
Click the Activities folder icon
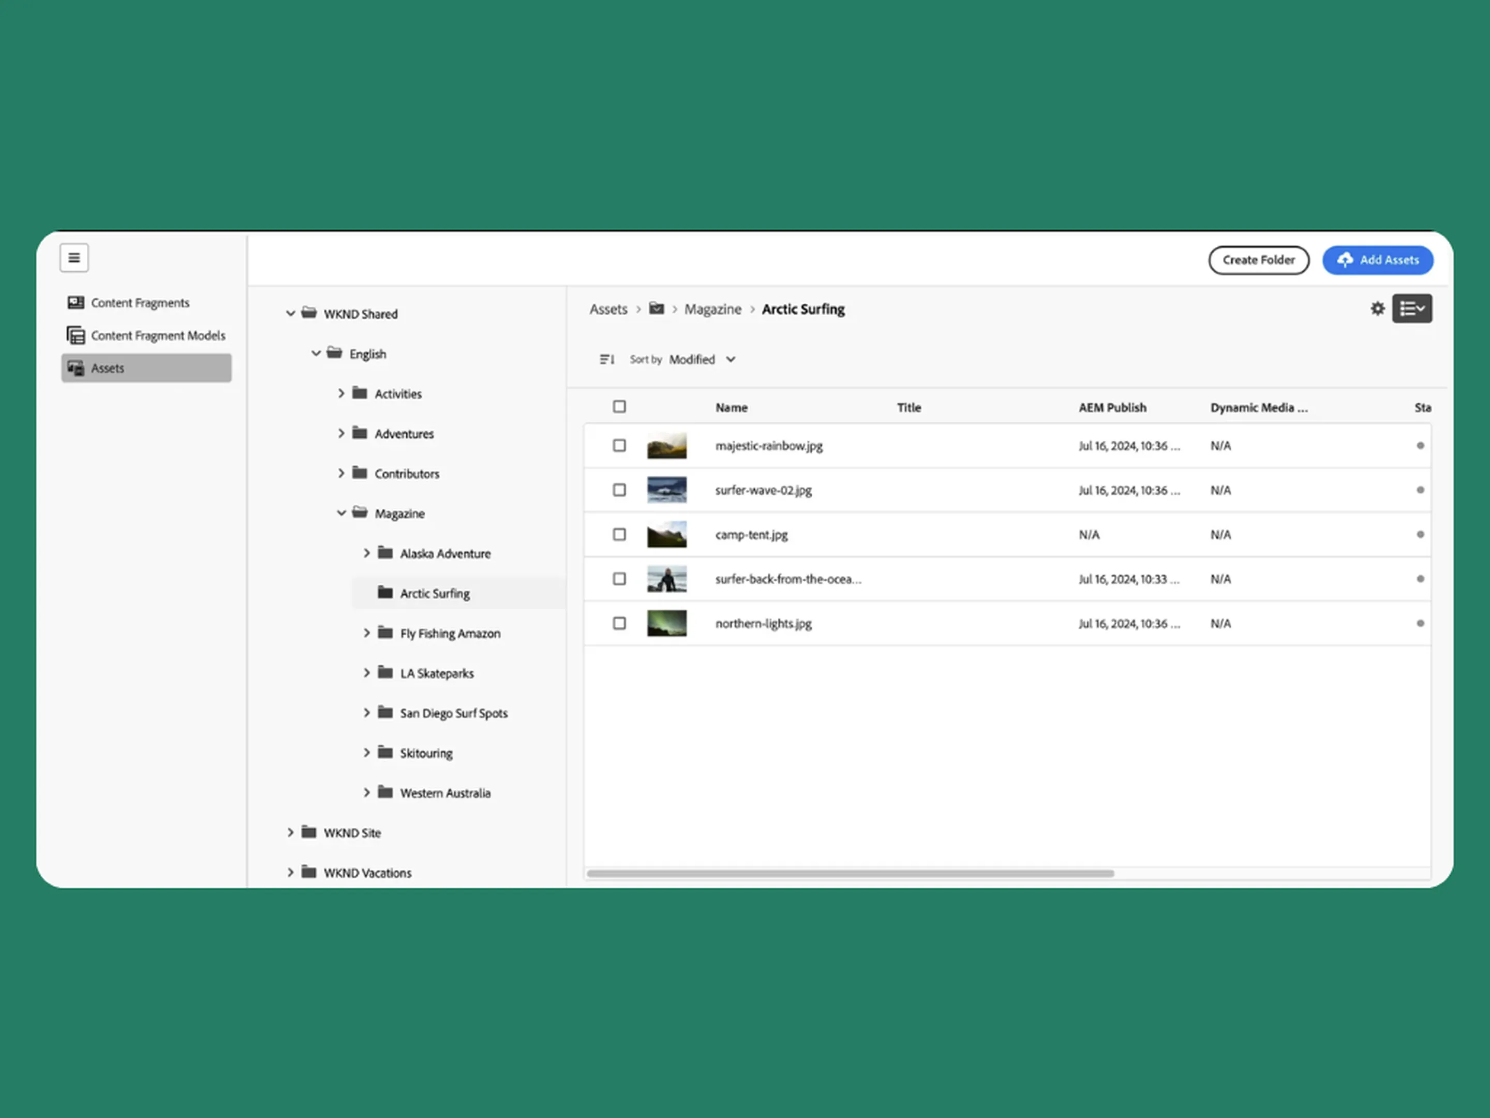[360, 393]
